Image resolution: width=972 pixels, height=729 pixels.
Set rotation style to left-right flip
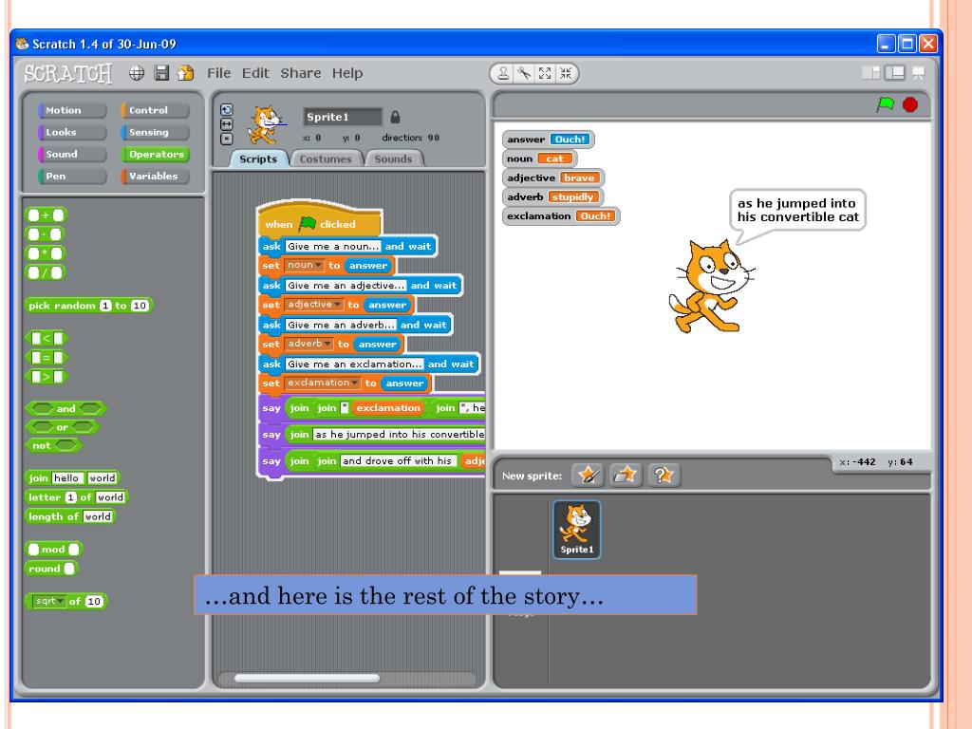click(226, 124)
